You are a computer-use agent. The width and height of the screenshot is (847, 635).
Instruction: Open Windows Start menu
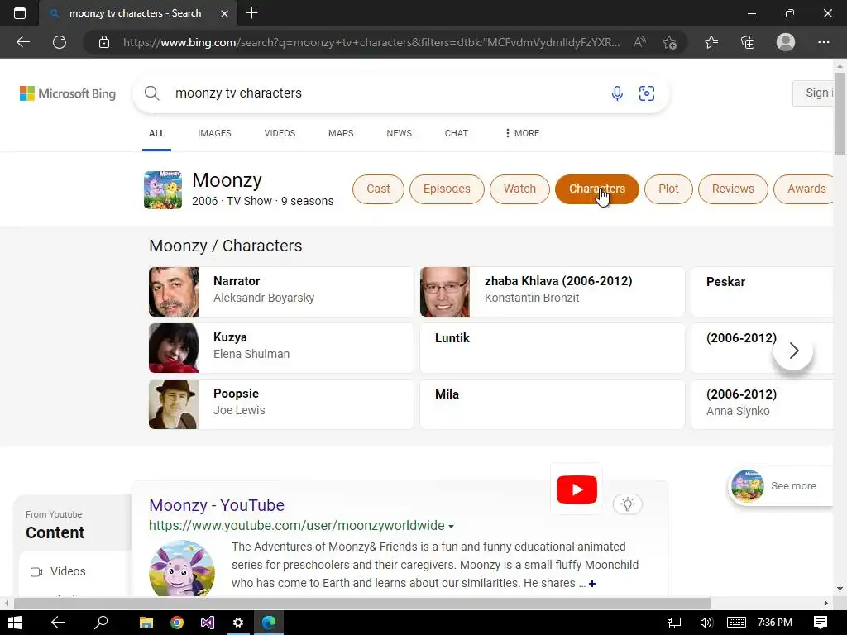[15, 623]
